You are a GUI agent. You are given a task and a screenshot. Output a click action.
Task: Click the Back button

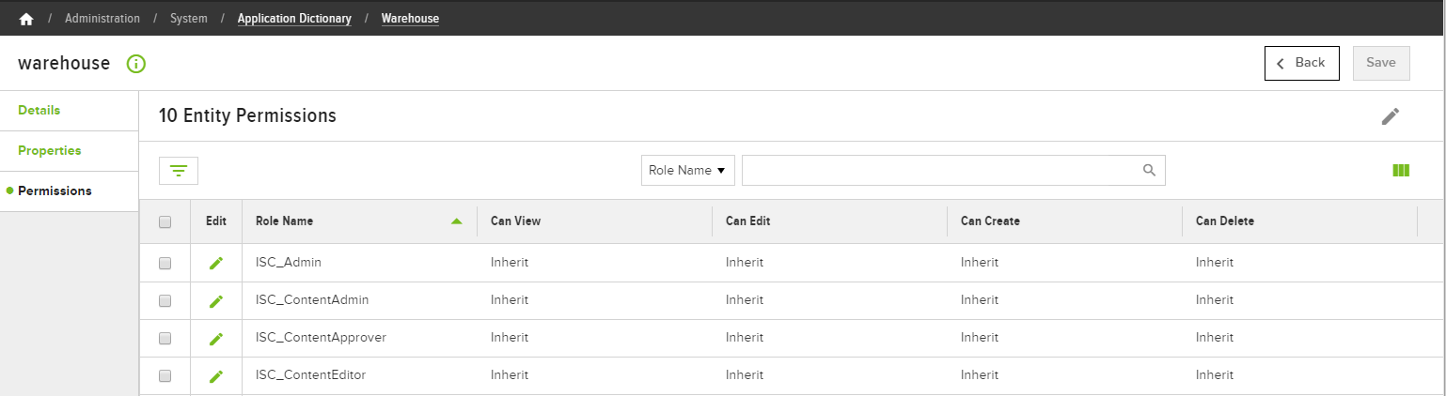(1302, 63)
